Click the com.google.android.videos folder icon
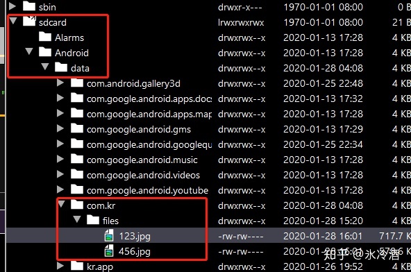411x272 pixels. click(77, 174)
